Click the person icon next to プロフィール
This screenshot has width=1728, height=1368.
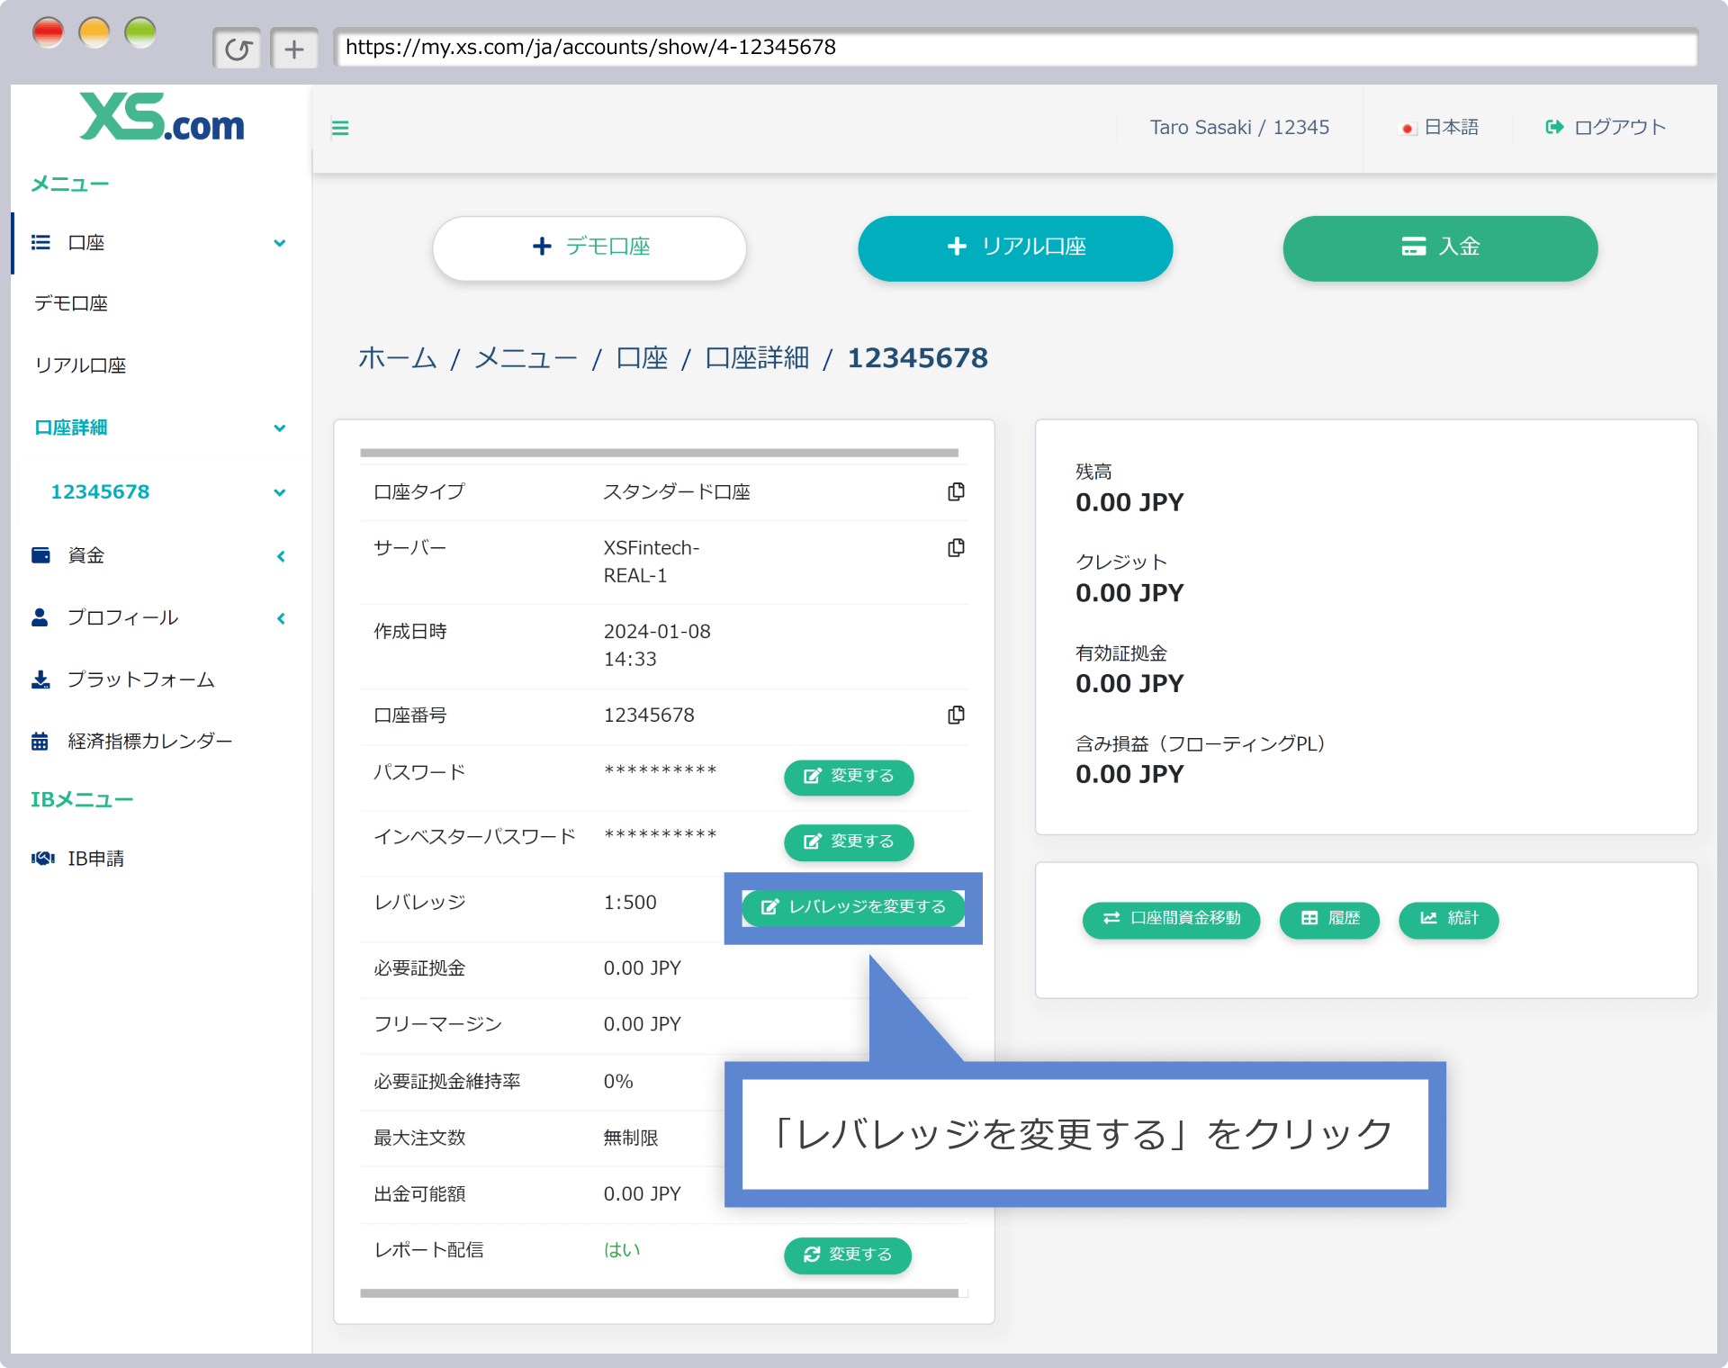pyautogui.click(x=40, y=617)
